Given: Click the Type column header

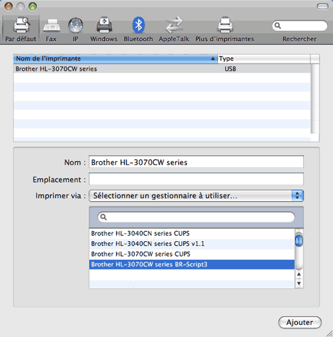Looking at the screenshot, I should (x=264, y=59).
